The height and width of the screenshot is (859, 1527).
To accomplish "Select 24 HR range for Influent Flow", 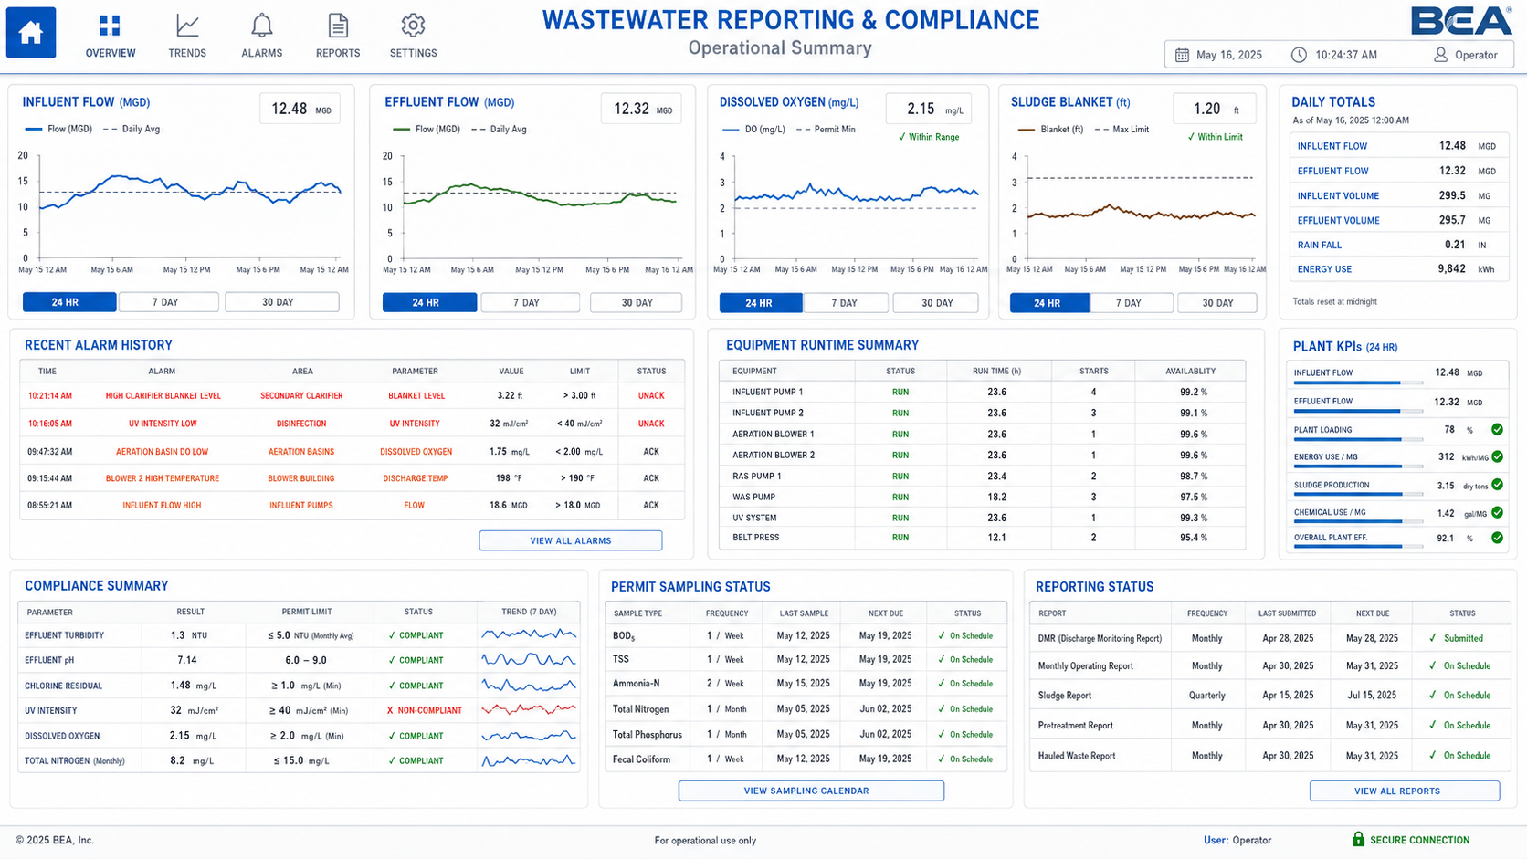I will pyautogui.click(x=69, y=302).
